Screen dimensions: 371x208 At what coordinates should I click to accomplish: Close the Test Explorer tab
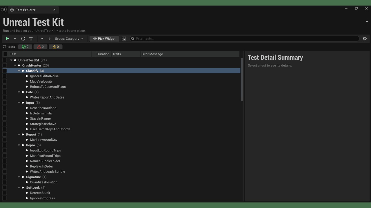click(54, 10)
